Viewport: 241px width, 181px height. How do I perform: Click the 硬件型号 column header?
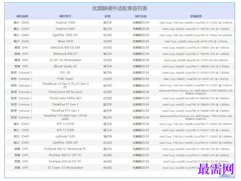[65, 16]
